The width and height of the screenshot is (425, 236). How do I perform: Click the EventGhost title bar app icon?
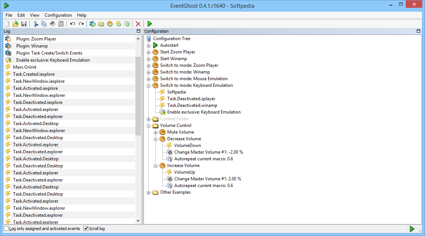(x=7, y=6)
